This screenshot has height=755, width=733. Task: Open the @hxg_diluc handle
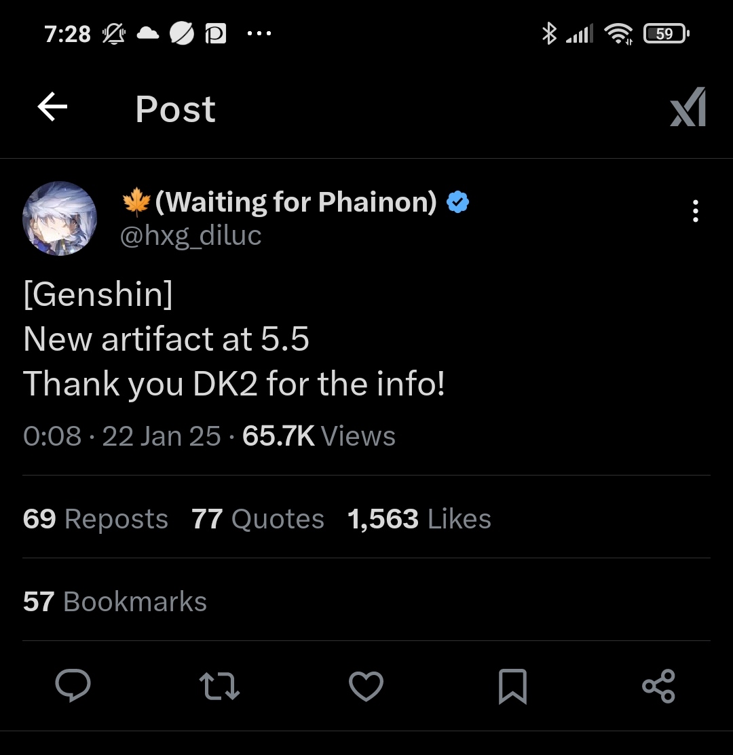tap(190, 236)
